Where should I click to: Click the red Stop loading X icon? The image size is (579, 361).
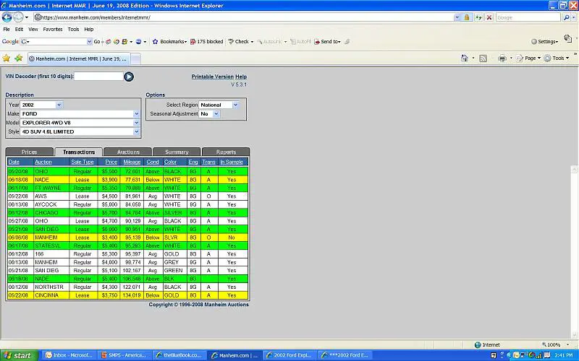click(489, 17)
